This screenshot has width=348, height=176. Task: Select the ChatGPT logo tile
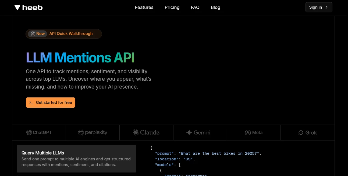(x=39, y=132)
